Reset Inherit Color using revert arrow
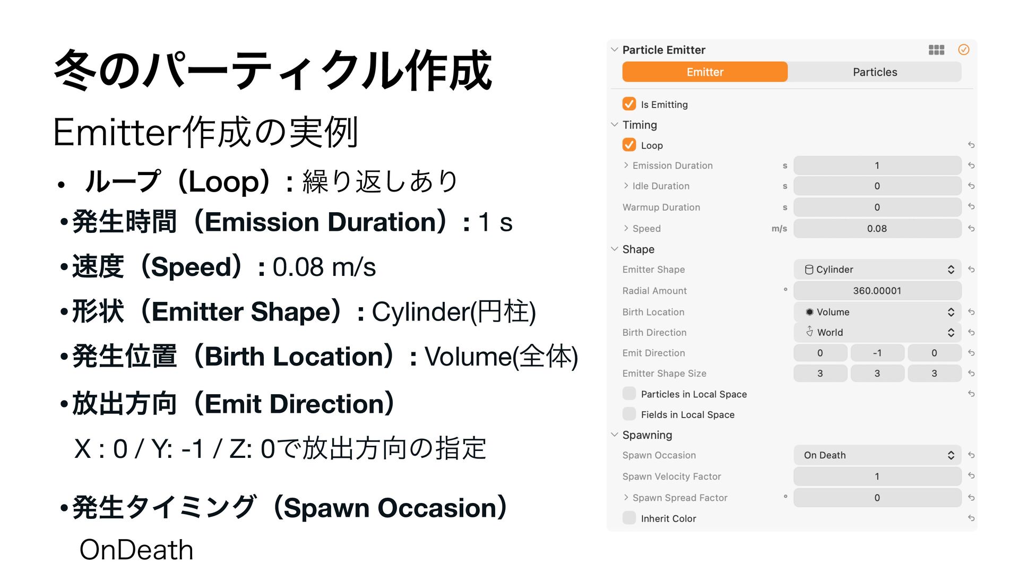Viewport: 1019px width, 573px height. [971, 518]
